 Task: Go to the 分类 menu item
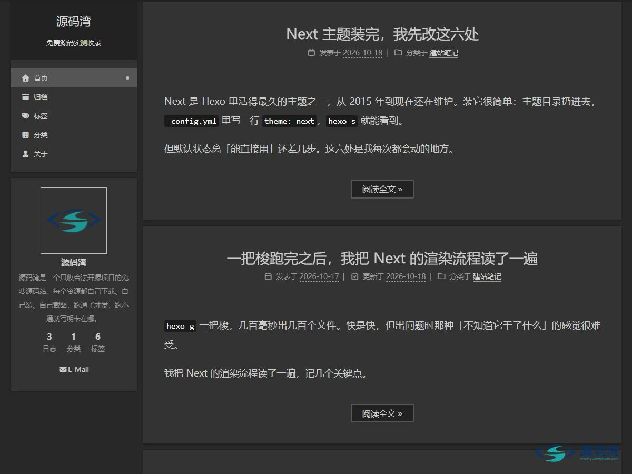pyautogui.click(x=74, y=135)
